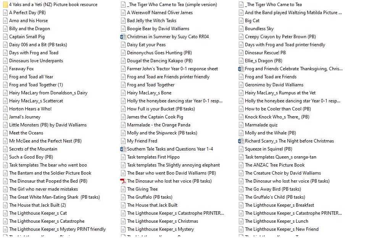
Task: Select The Creature Choir by David Walliams
Action: pos(283,173)
